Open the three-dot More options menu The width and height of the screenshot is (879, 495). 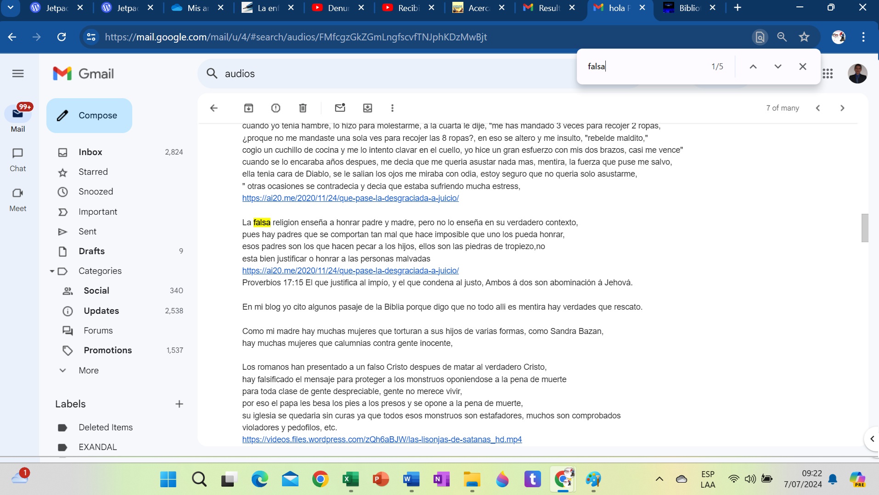click(x=392, y=108)
